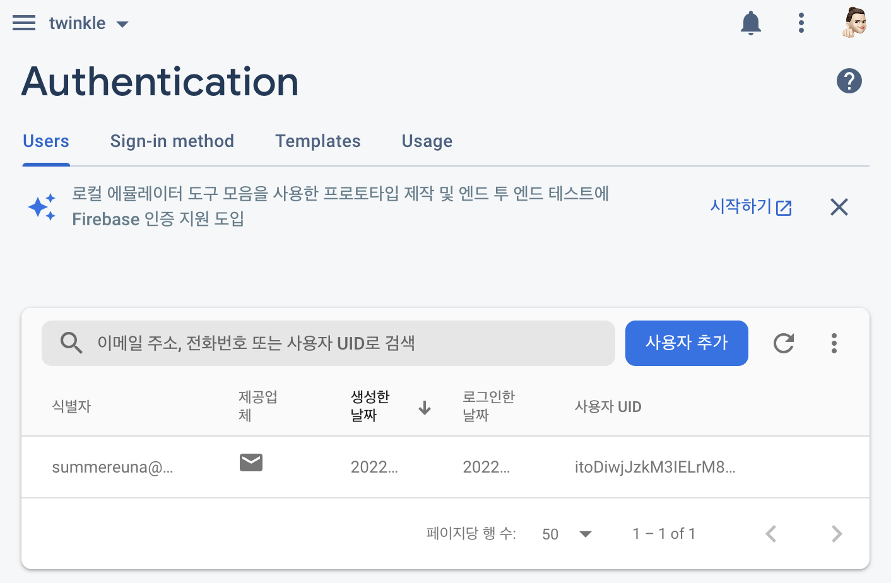Click the email provider envelope icon
The height and width of the screenshot is (583, 891).
click(251, 462)
